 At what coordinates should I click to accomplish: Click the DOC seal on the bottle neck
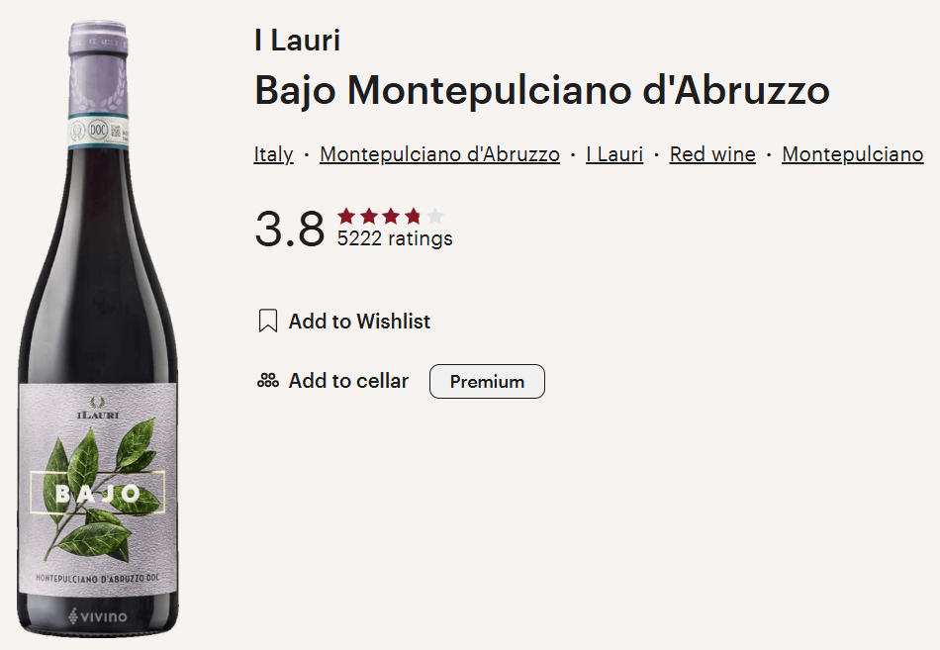coord(98,131)
